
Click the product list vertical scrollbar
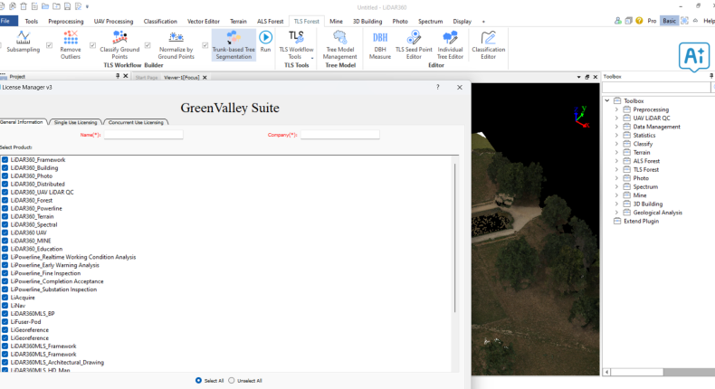(454, 238)
